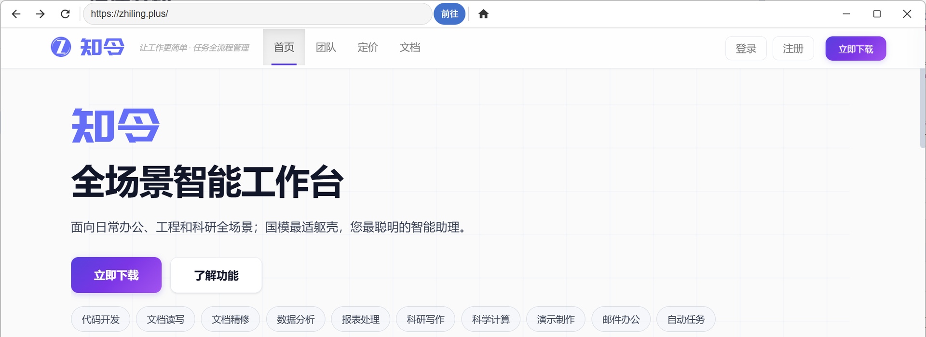Close the browser window
926x337 pixels.
(x=907, y=14)
